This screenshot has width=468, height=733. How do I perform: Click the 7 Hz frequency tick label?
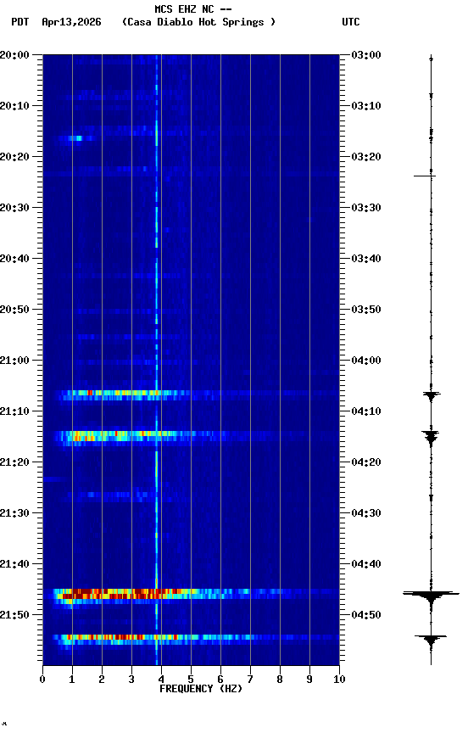tap(250, 680)
